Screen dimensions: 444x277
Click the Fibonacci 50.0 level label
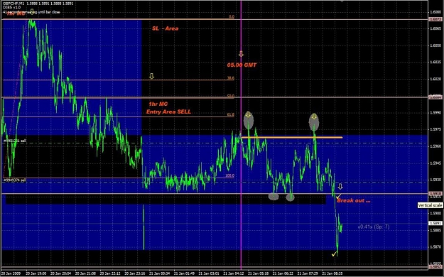coord(231,96)
